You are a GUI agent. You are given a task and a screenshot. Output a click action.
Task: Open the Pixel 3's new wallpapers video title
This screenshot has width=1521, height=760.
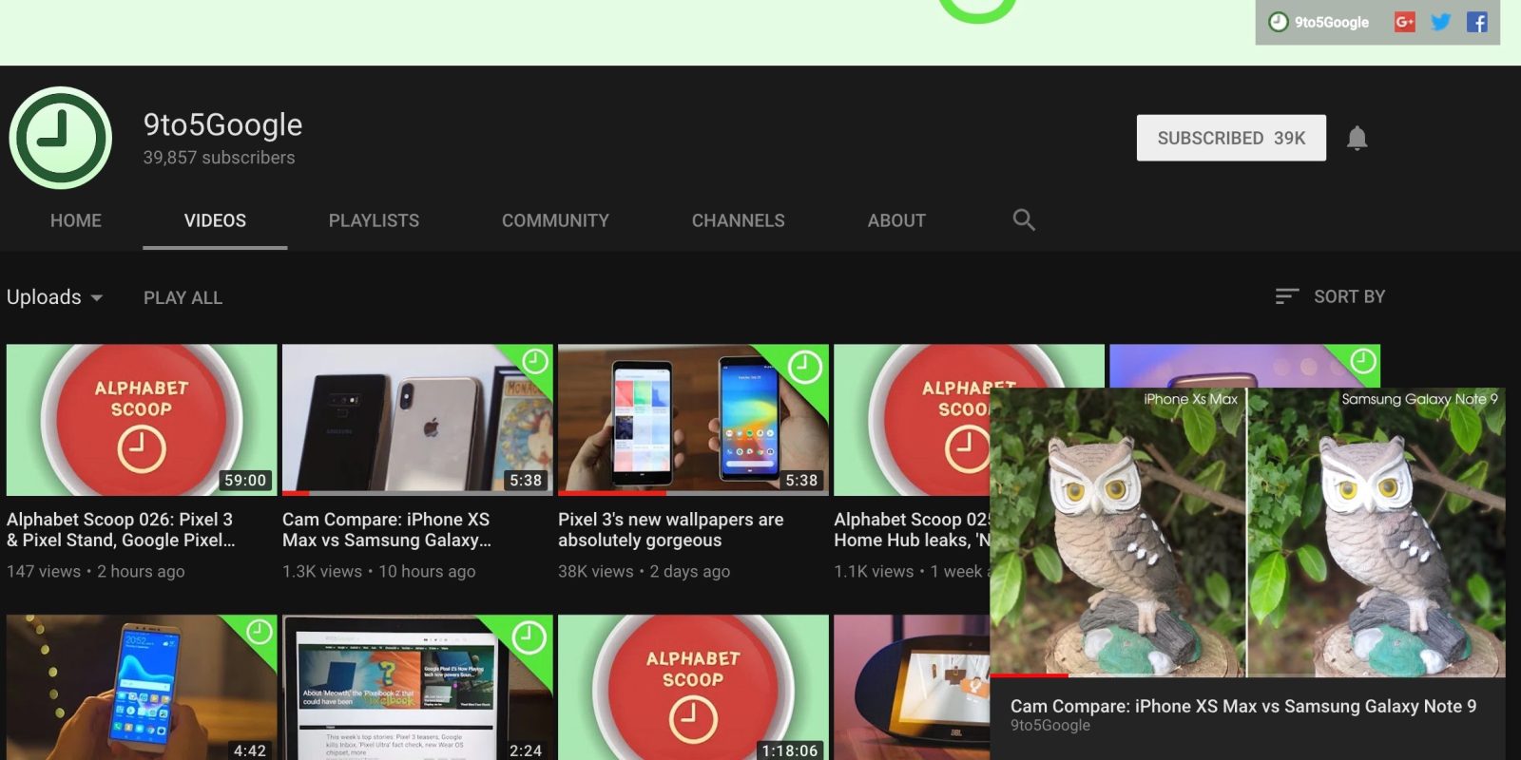670,530
